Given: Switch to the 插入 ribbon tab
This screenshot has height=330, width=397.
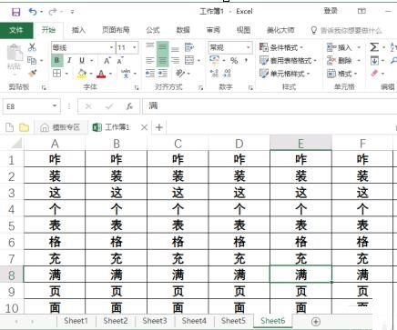Looking at the screenshot, I should click(78, 30).
